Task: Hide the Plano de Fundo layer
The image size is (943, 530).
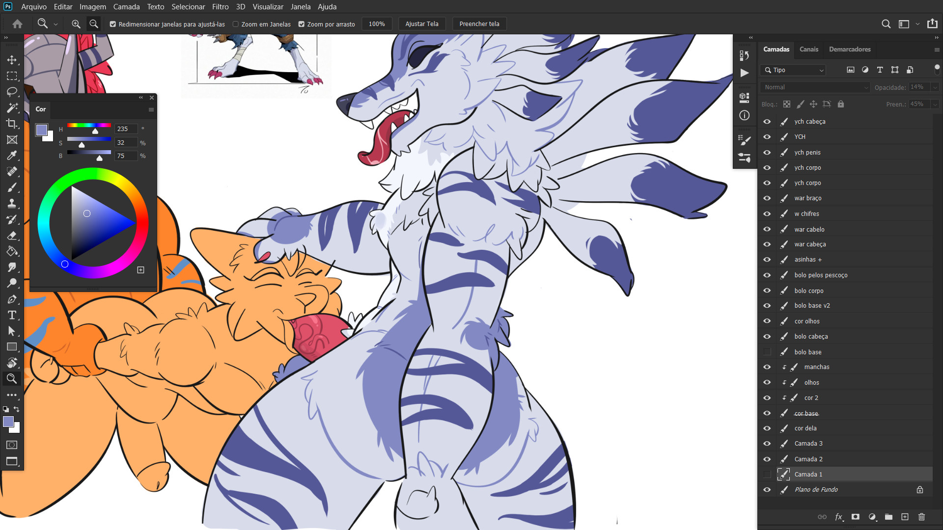Action: (x=767, y=489)
